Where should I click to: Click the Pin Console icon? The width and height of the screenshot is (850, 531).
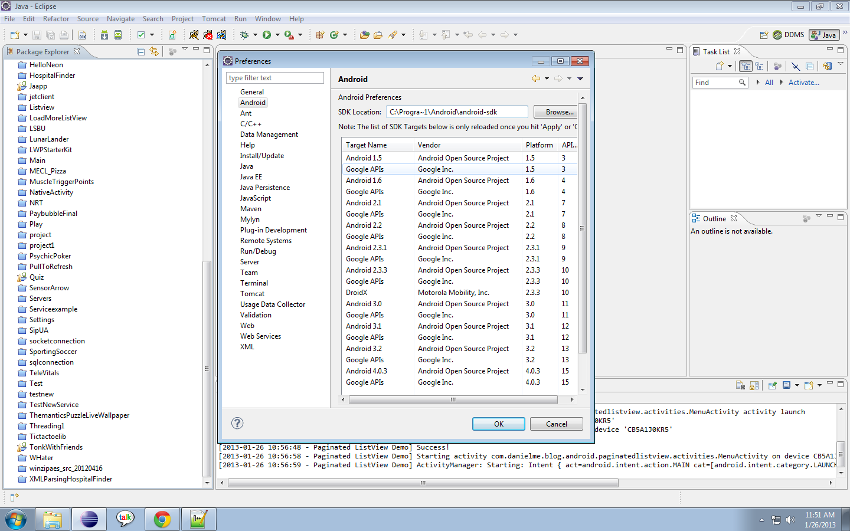772,385
